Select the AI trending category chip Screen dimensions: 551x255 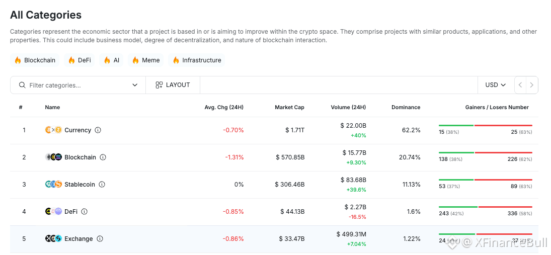[111, 60]
